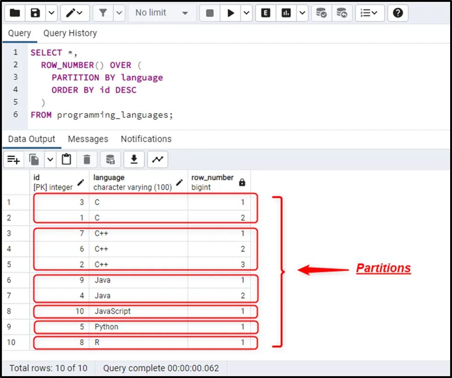Open the No limit rows dropdown
The width and height of the screenshot is (452, 378).
[161, 13]
